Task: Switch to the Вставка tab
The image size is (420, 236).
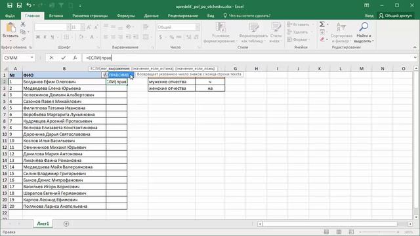Action: click(x=56, y=16)
